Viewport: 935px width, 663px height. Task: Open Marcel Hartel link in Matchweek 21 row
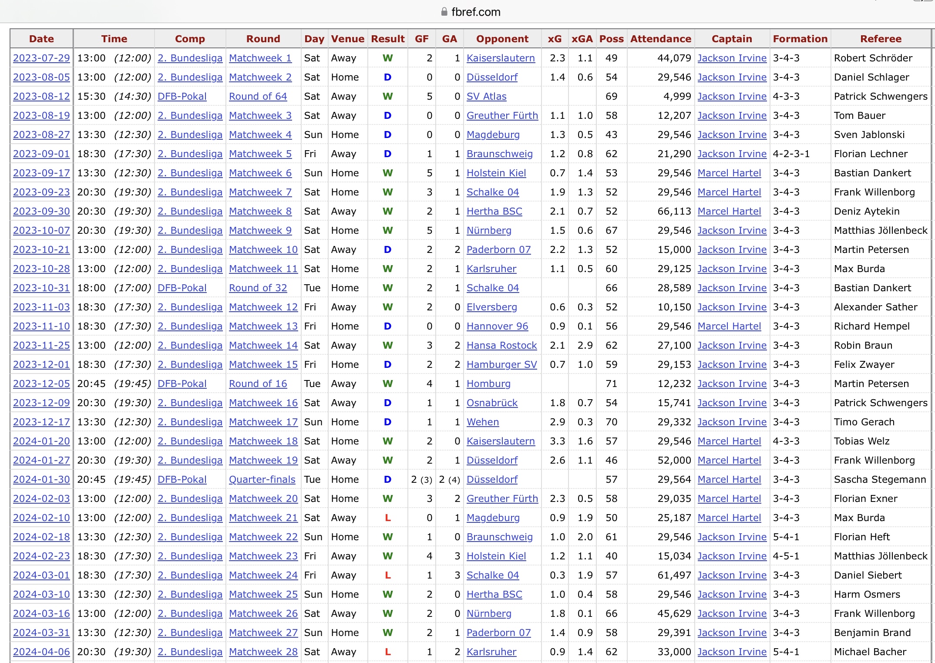(729, 518)
